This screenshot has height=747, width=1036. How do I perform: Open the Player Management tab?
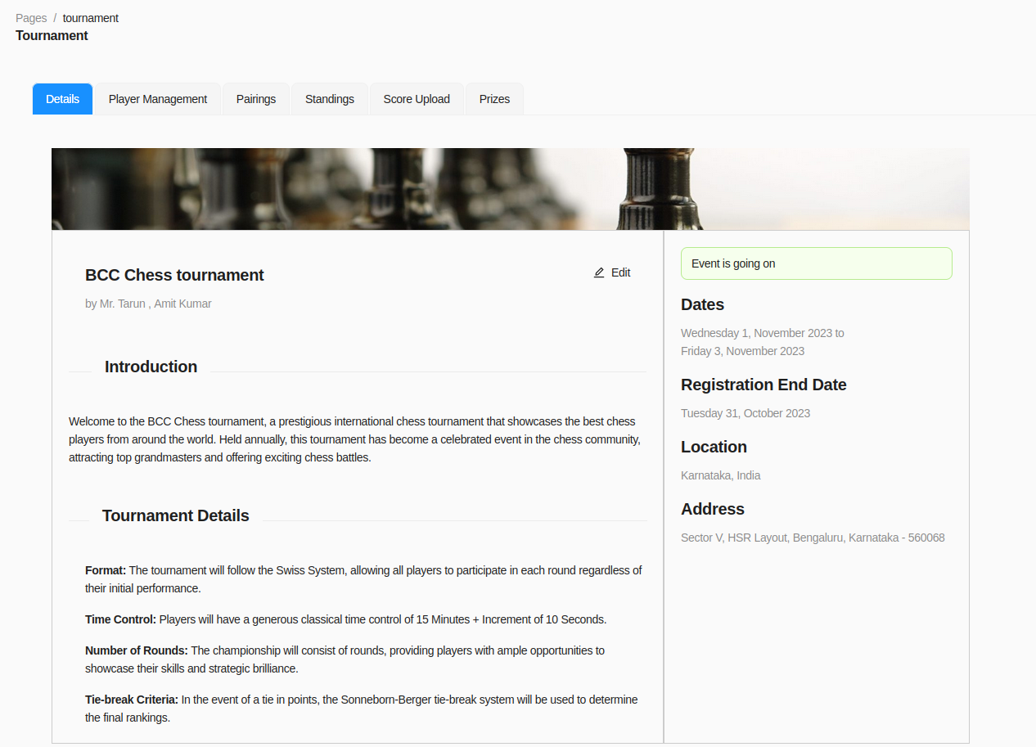pyautogui.click(x=158, y=99)
